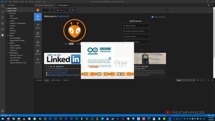Open Inspect in PIO Home sidebar
Image resolution: width=215 pixels, height=121 pixels.
[38, 26]
